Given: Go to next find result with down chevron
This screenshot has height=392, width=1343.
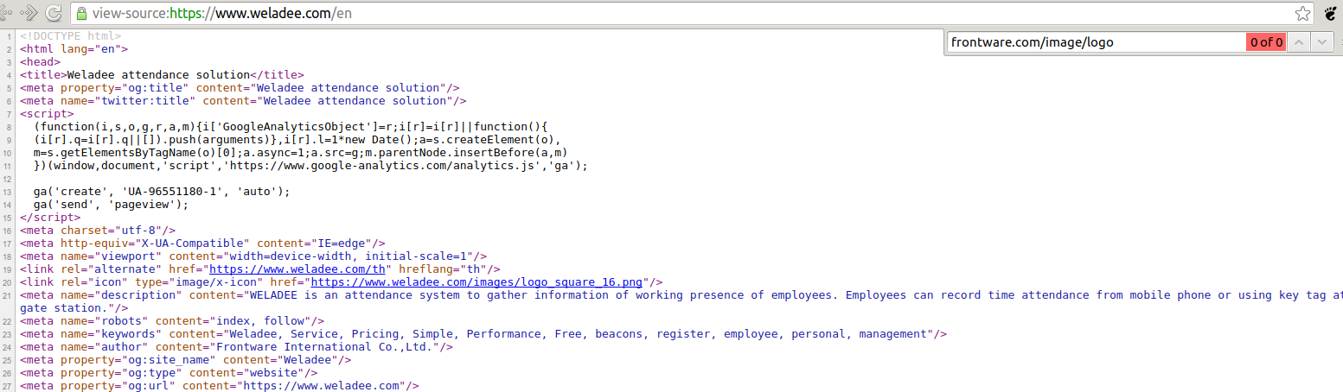Looking at the screenshot, I should [1321, 41].
